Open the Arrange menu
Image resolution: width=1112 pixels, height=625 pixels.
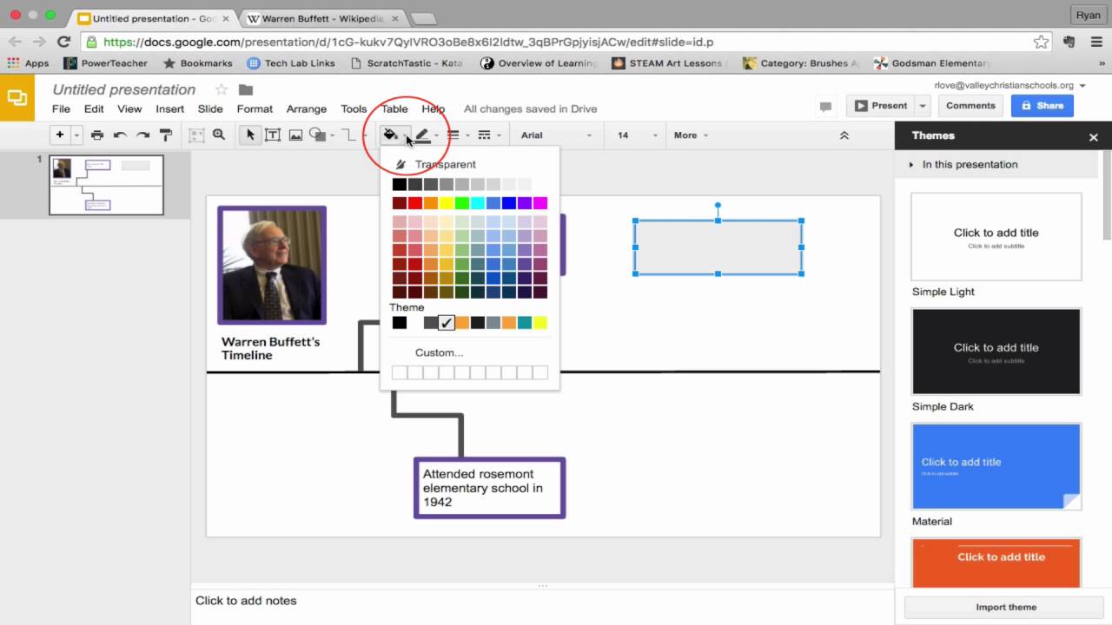tap(307, 109)
